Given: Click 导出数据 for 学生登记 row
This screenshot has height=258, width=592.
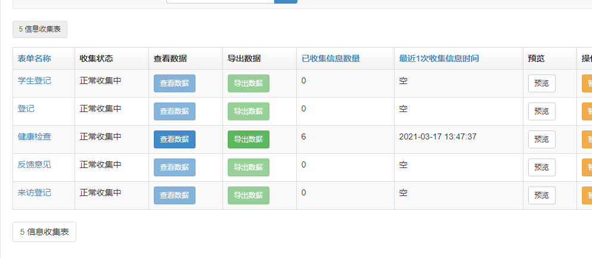Looking at the screenshot, I should (249, 83).
